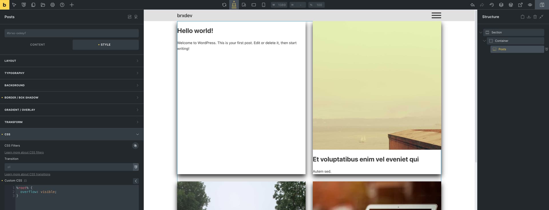Click the plus icon to add elements

[x=72, y=5]
